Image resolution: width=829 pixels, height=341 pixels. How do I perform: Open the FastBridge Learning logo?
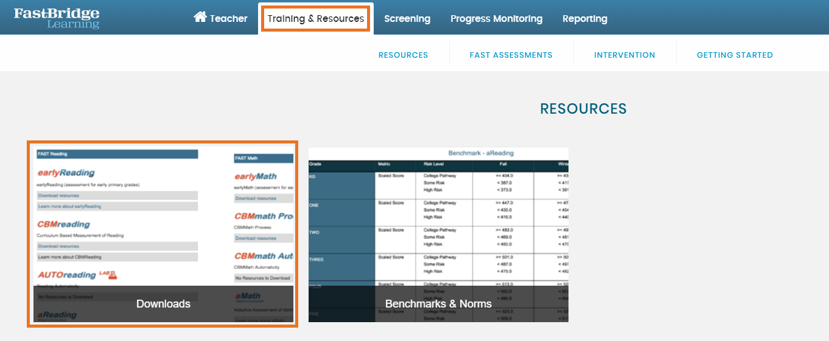click(x=57, y=18)
